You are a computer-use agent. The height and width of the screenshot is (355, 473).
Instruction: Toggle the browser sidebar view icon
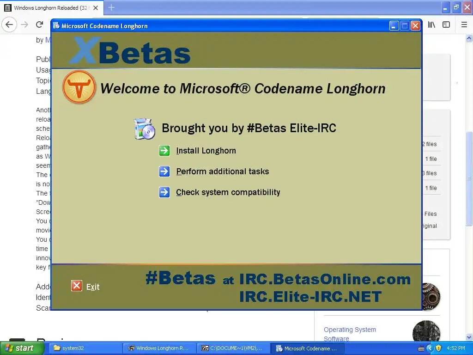(x=446, y=25)
